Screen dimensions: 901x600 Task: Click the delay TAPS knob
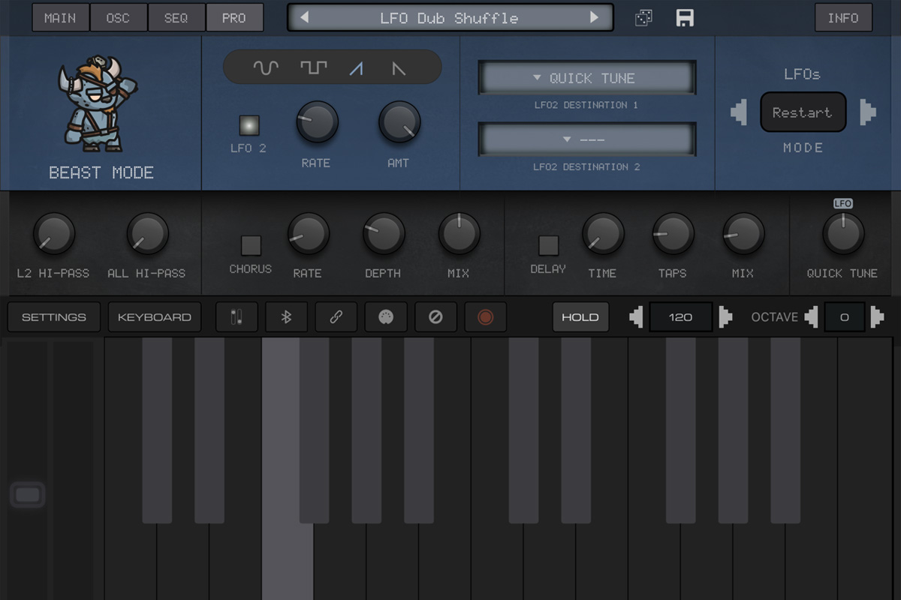(673, 233)
